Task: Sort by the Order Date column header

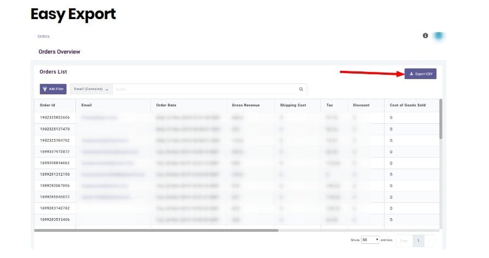Action: 166,105
